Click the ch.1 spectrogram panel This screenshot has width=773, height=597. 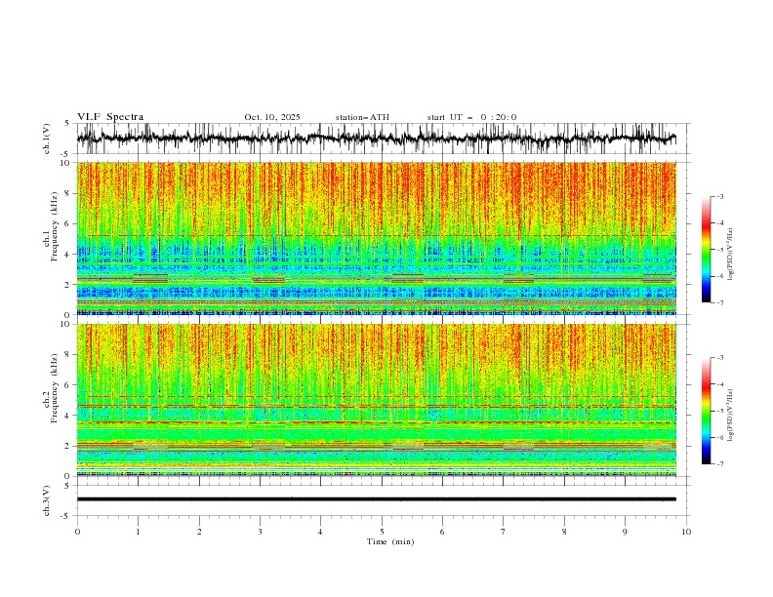pyautogui.click(x=377, y=238)
